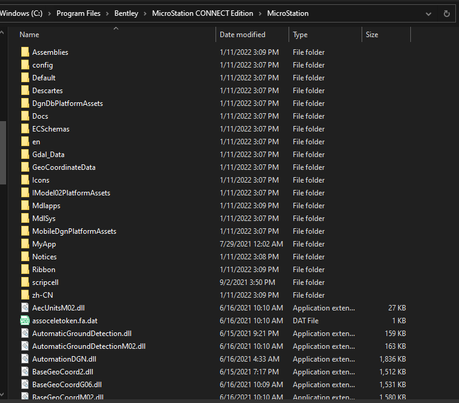Select the AutomaticGroundDetectionM02.dll file name

click(89, 346)
